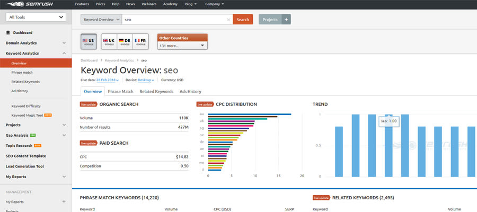Open the Company menu in the top bar
This screenshot has height=212, width=477.
pyautogui.click(x=215, y=4)
